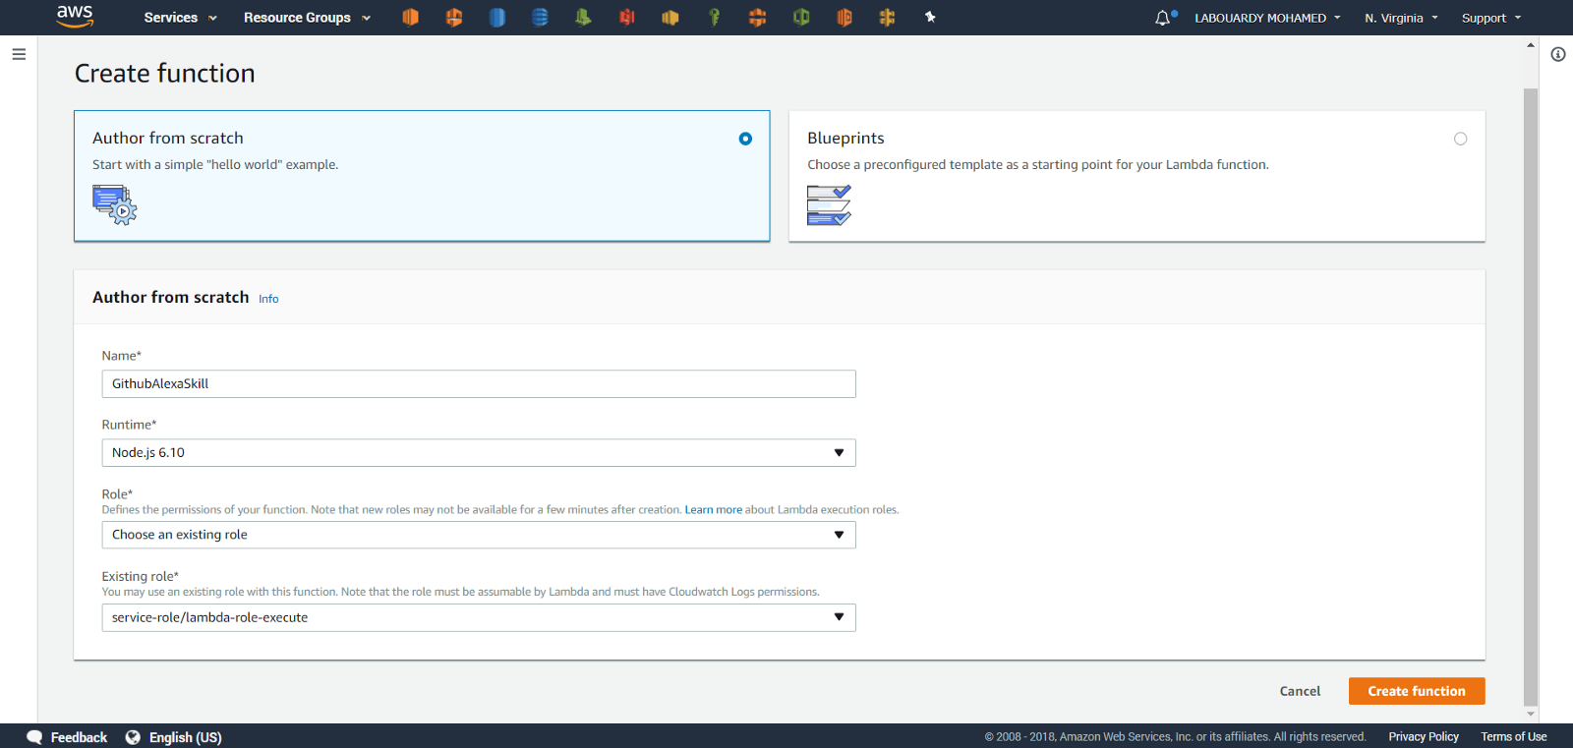Click the Feedback text in the footer
Screen dimensions: 1573x748
click(x=79, y=737)
